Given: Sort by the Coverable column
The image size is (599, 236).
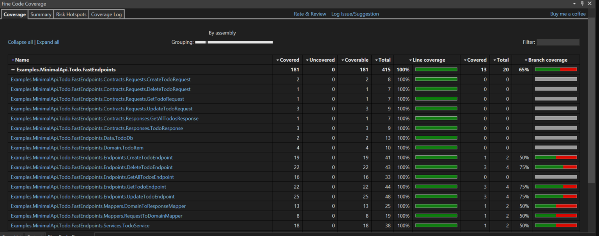Looking at the screenshot, I should click(356, 60).
